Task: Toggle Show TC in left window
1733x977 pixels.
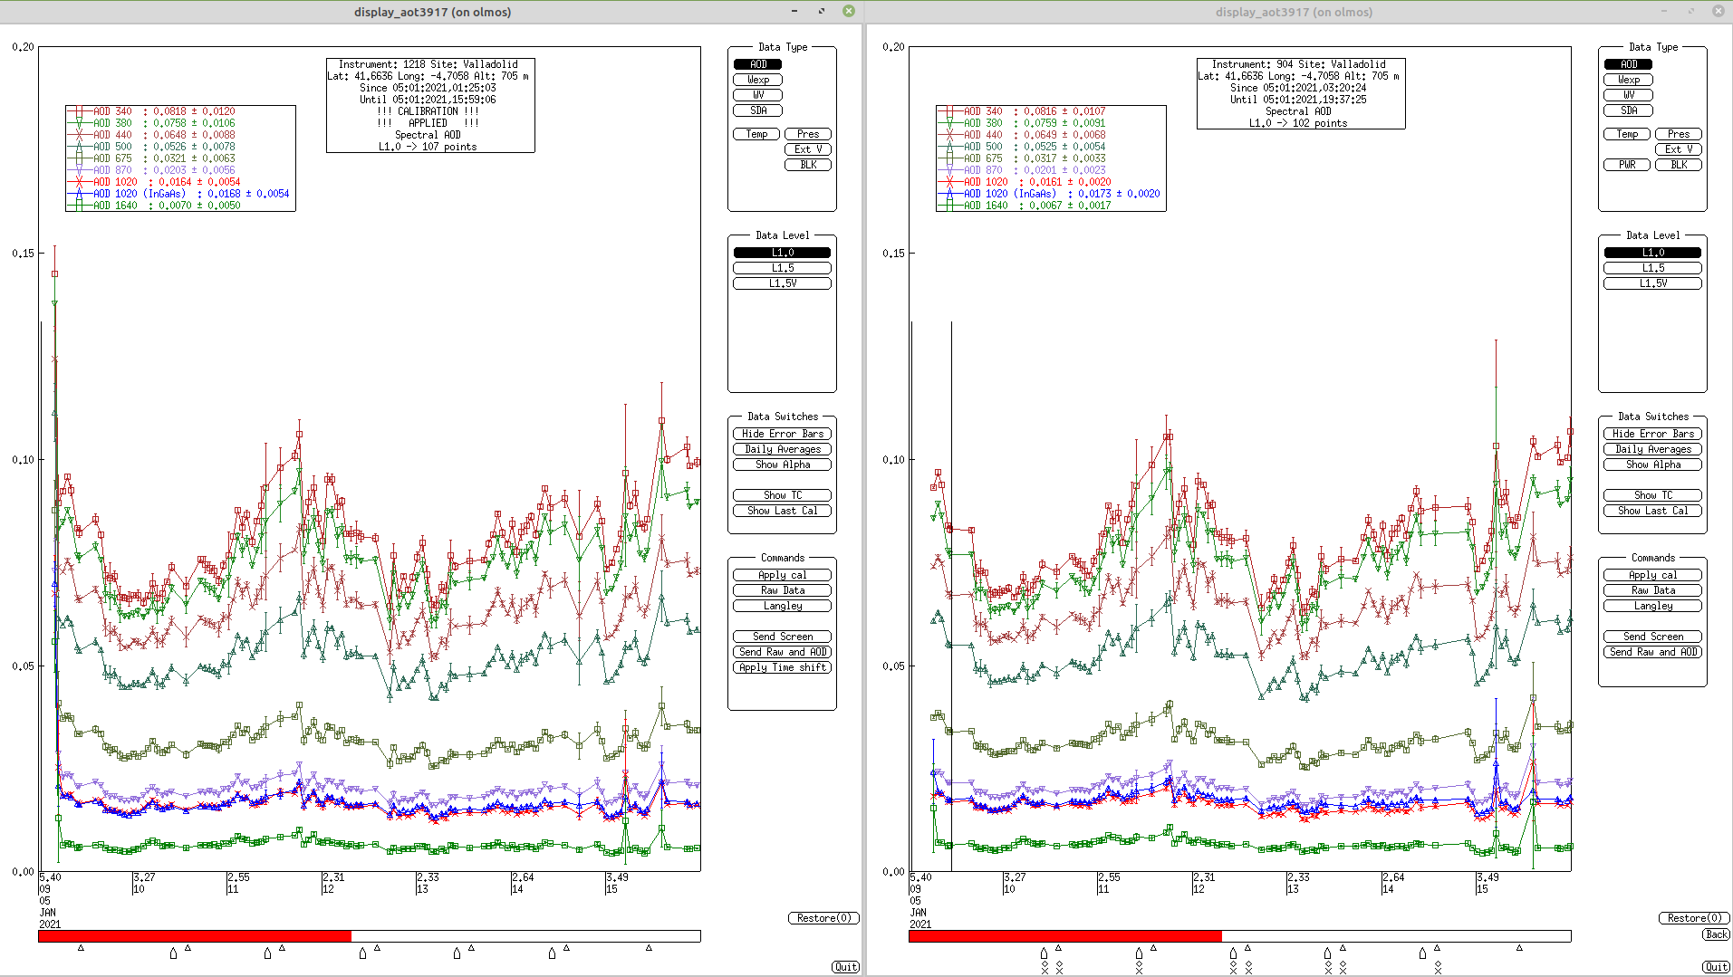Action: tap(782, 495)
